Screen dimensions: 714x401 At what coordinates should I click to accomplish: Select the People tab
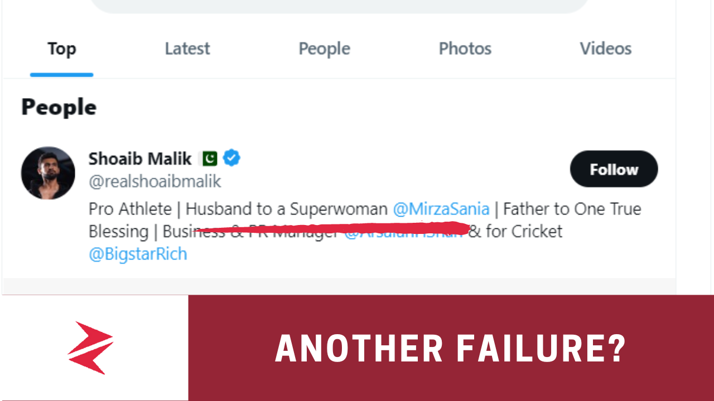click(x=324, y=49)
